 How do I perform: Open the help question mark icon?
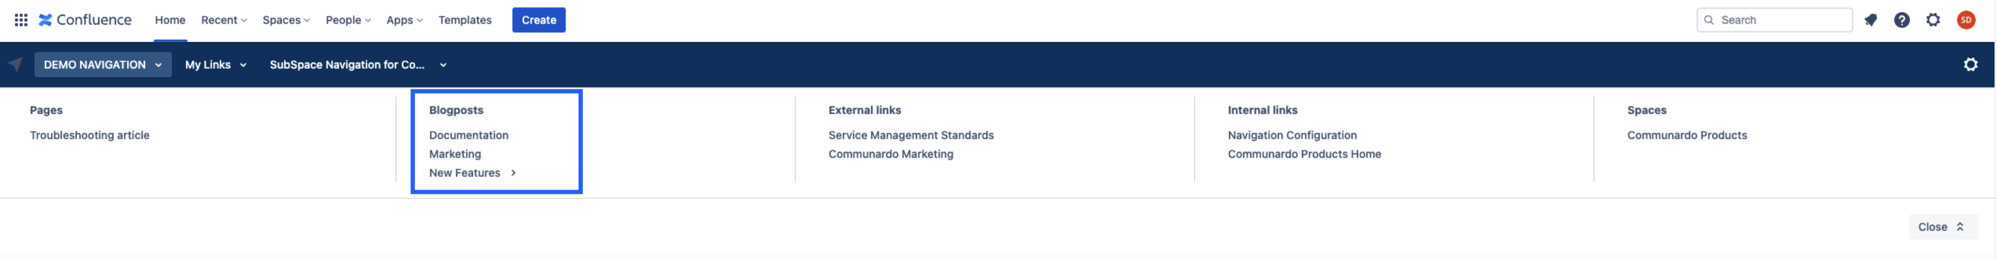[1901, 20]
